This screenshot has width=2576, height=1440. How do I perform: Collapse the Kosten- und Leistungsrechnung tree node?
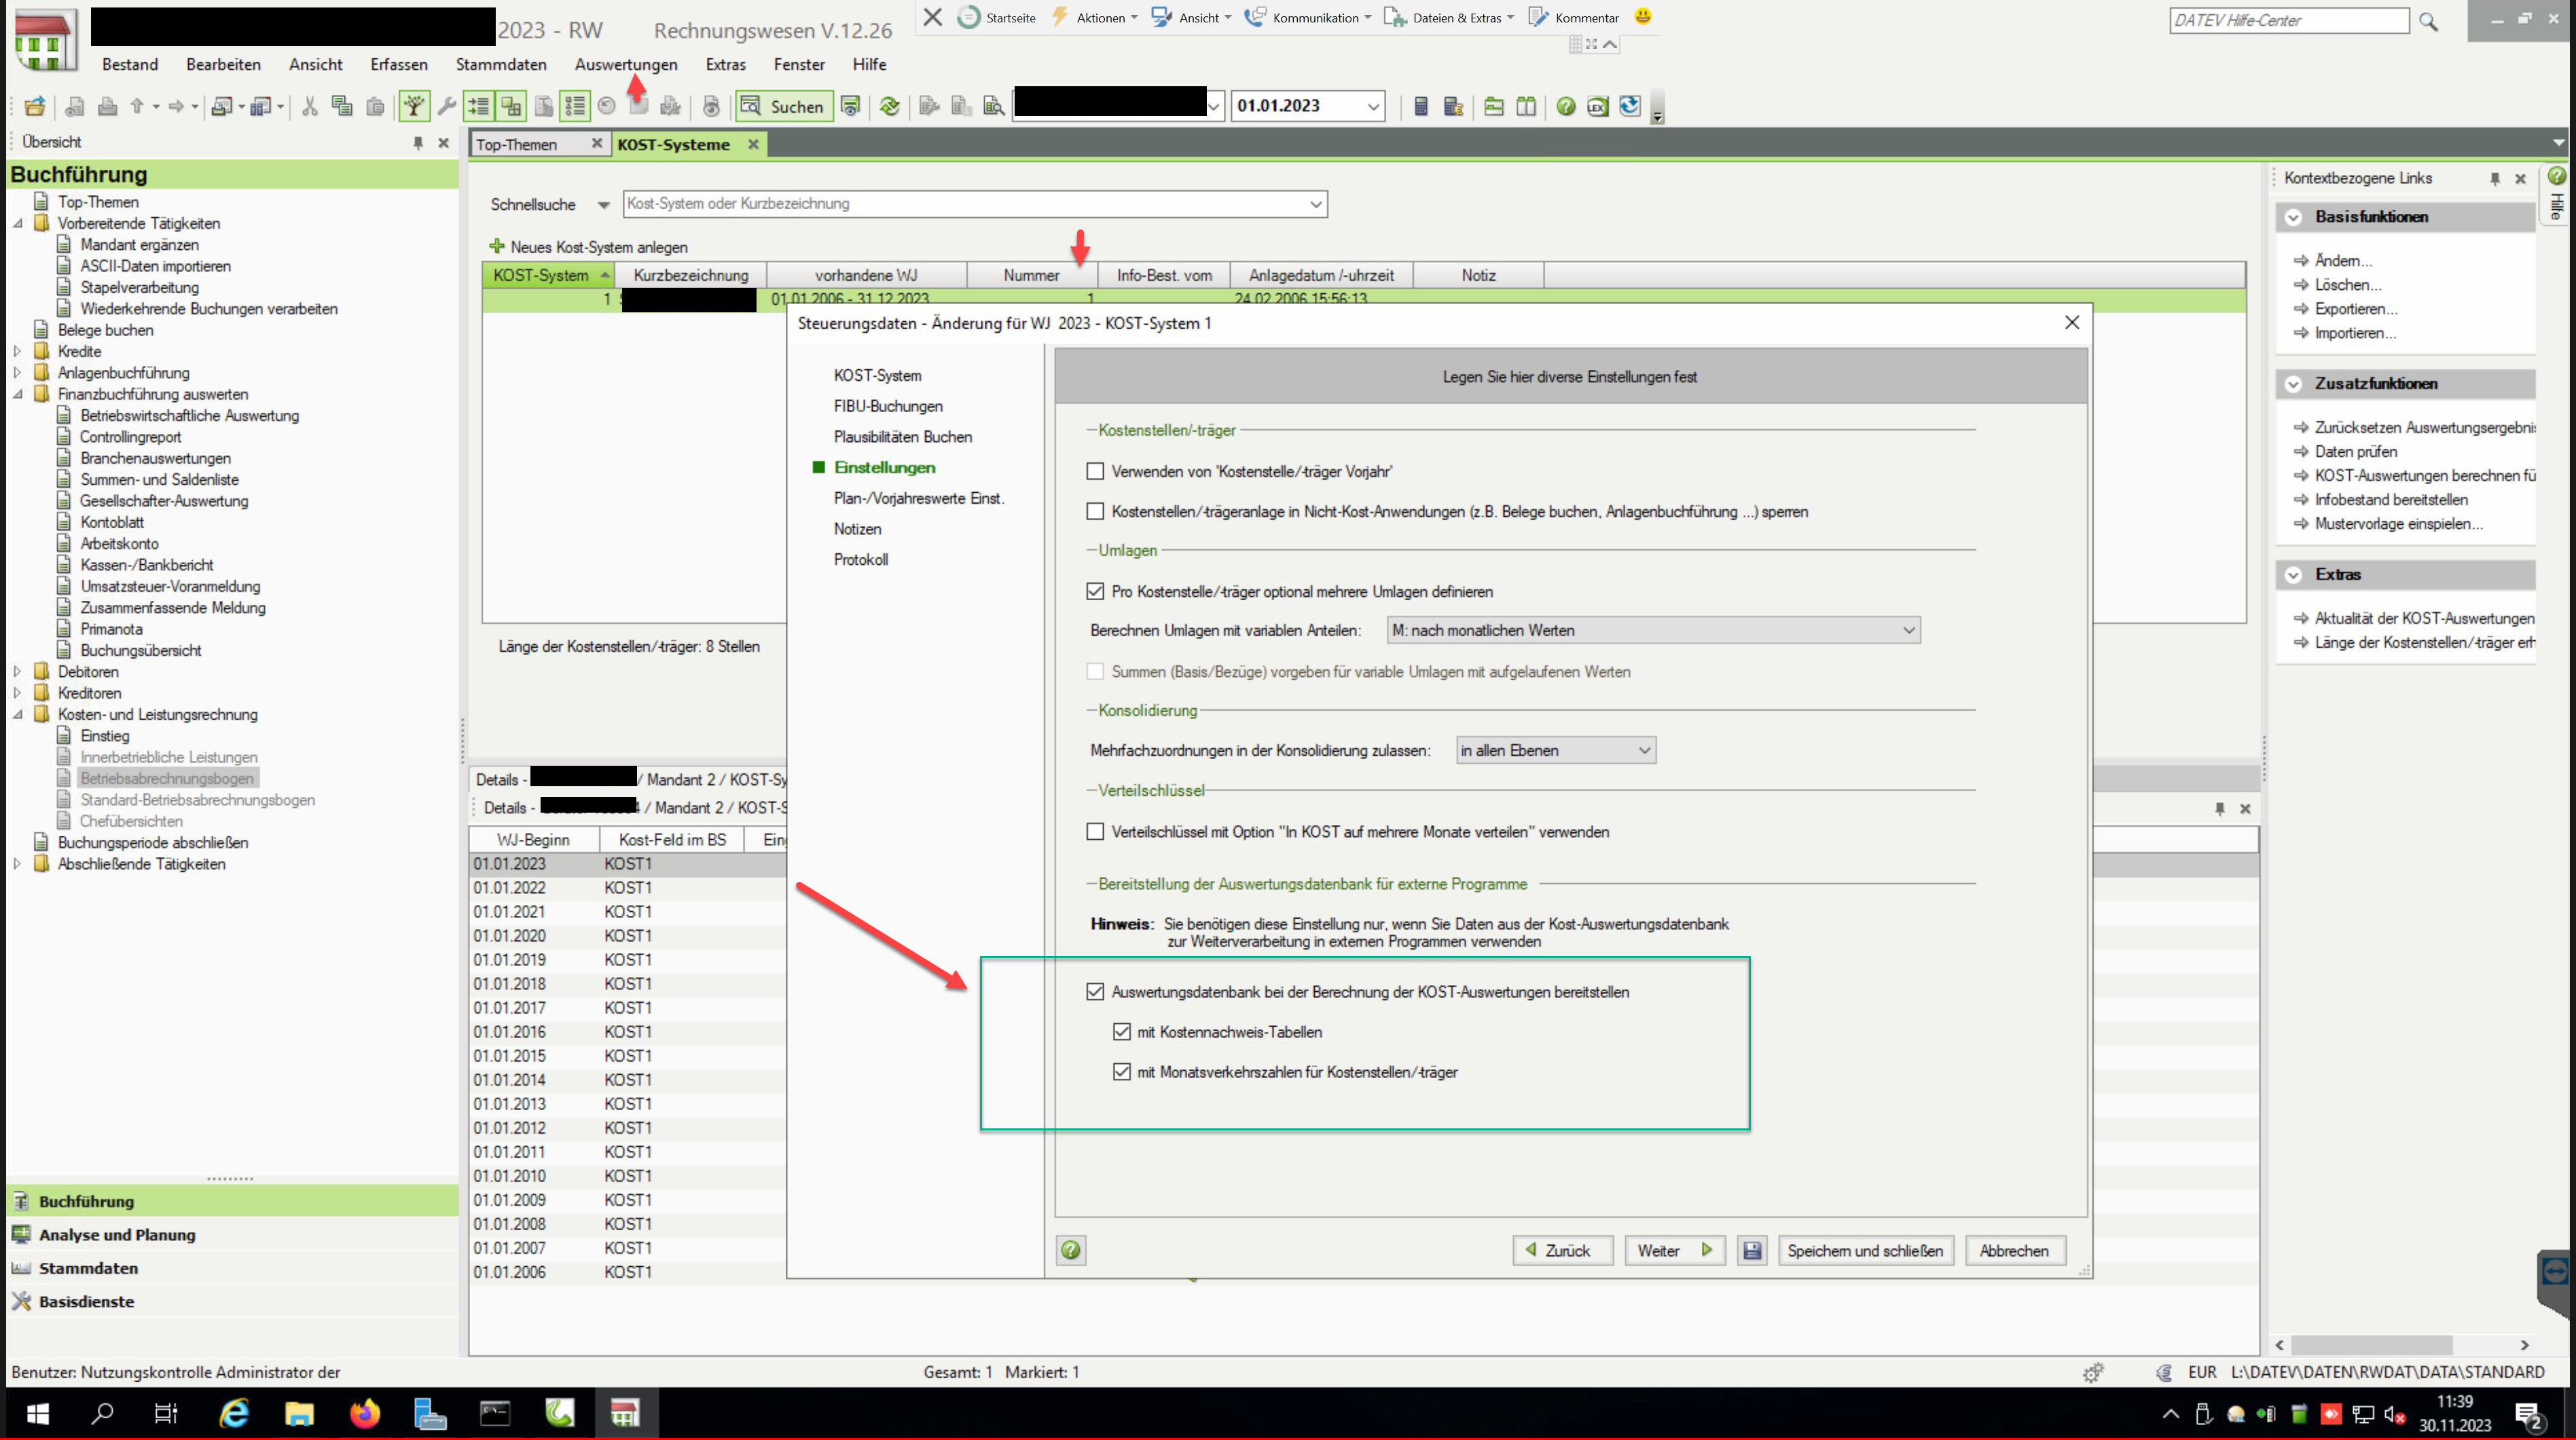(x=18, y=714)
